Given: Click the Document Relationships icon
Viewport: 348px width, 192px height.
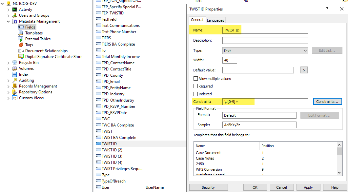Looking at the screenshot, I should pos(21,51).
